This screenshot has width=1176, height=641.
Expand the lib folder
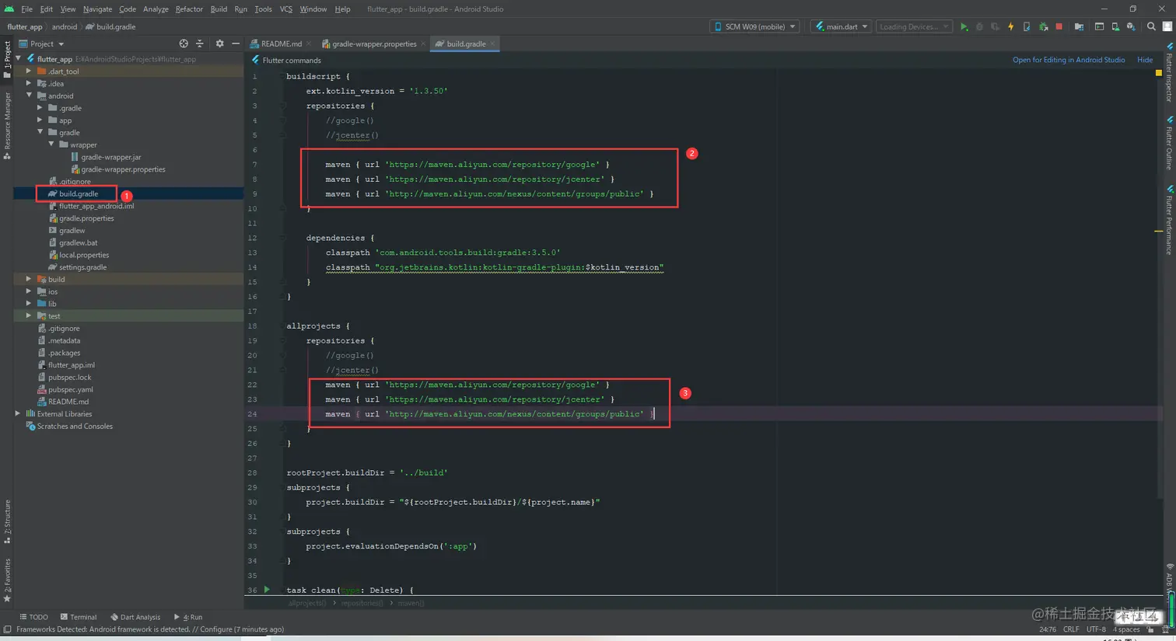(x=29, y=304)
